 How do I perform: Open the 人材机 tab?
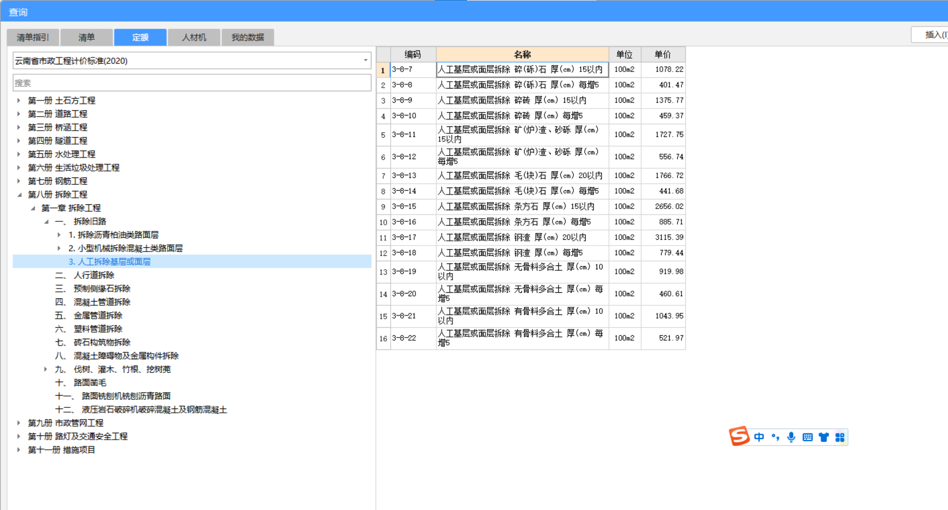coord(194,37)
